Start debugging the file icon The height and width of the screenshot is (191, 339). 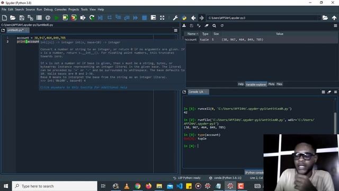[100, 18]
